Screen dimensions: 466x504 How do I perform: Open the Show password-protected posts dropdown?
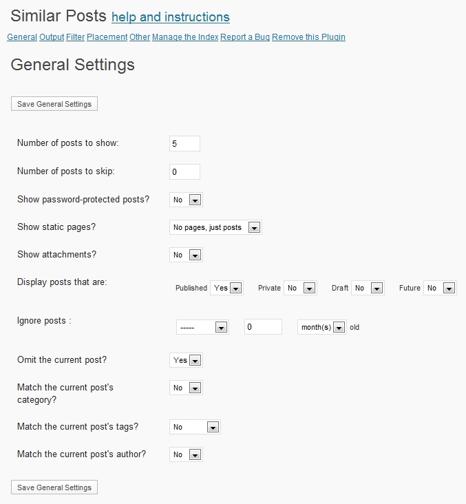186,200
